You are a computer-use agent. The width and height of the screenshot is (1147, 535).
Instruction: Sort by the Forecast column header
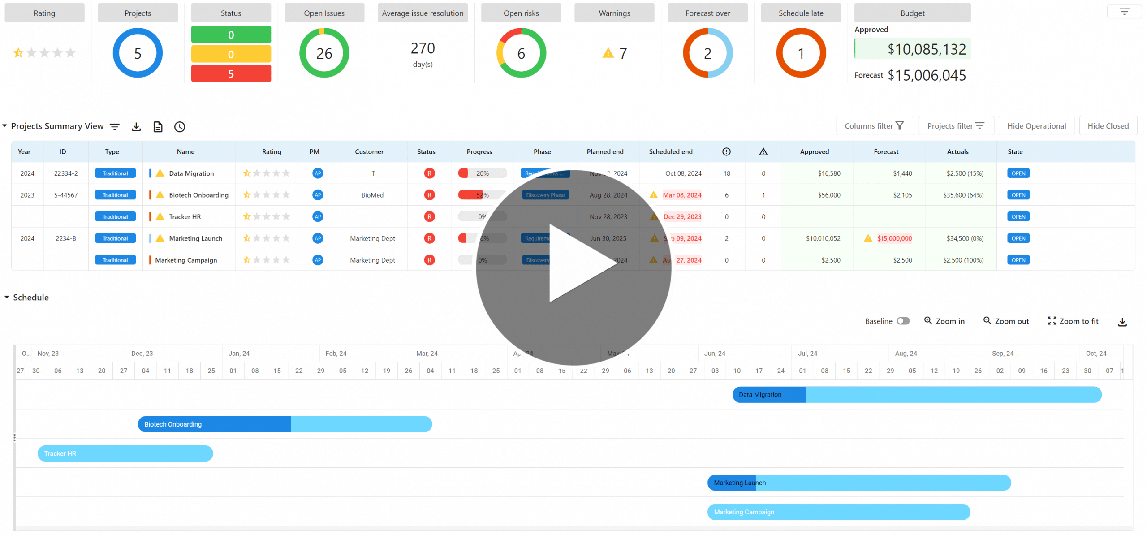tap(886, 151)
